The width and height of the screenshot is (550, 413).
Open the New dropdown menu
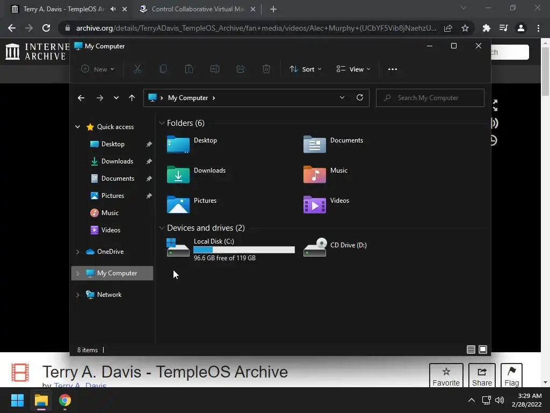(x=98, y=69)
